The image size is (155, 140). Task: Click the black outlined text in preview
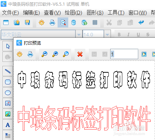pos(84,79)
